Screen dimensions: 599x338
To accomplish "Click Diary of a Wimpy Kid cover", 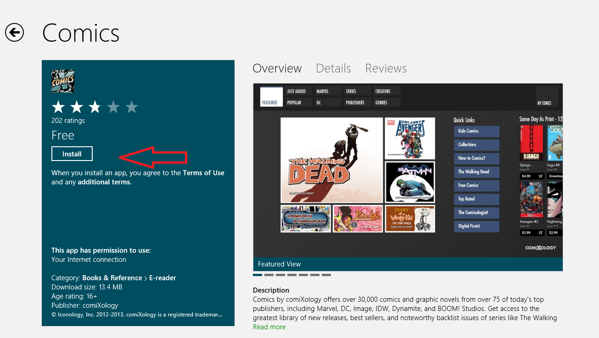I will point(410,218).
